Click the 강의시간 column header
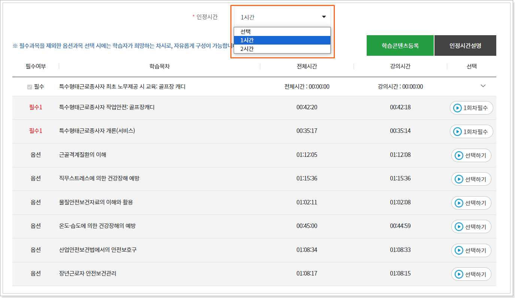 tap(400, 66)
